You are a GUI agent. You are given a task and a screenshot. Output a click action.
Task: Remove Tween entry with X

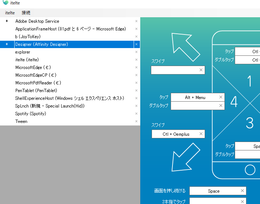pos(136,121)
